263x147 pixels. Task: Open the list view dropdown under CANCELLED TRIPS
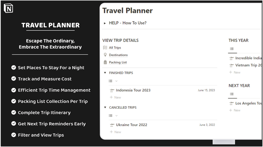[116, 116]
